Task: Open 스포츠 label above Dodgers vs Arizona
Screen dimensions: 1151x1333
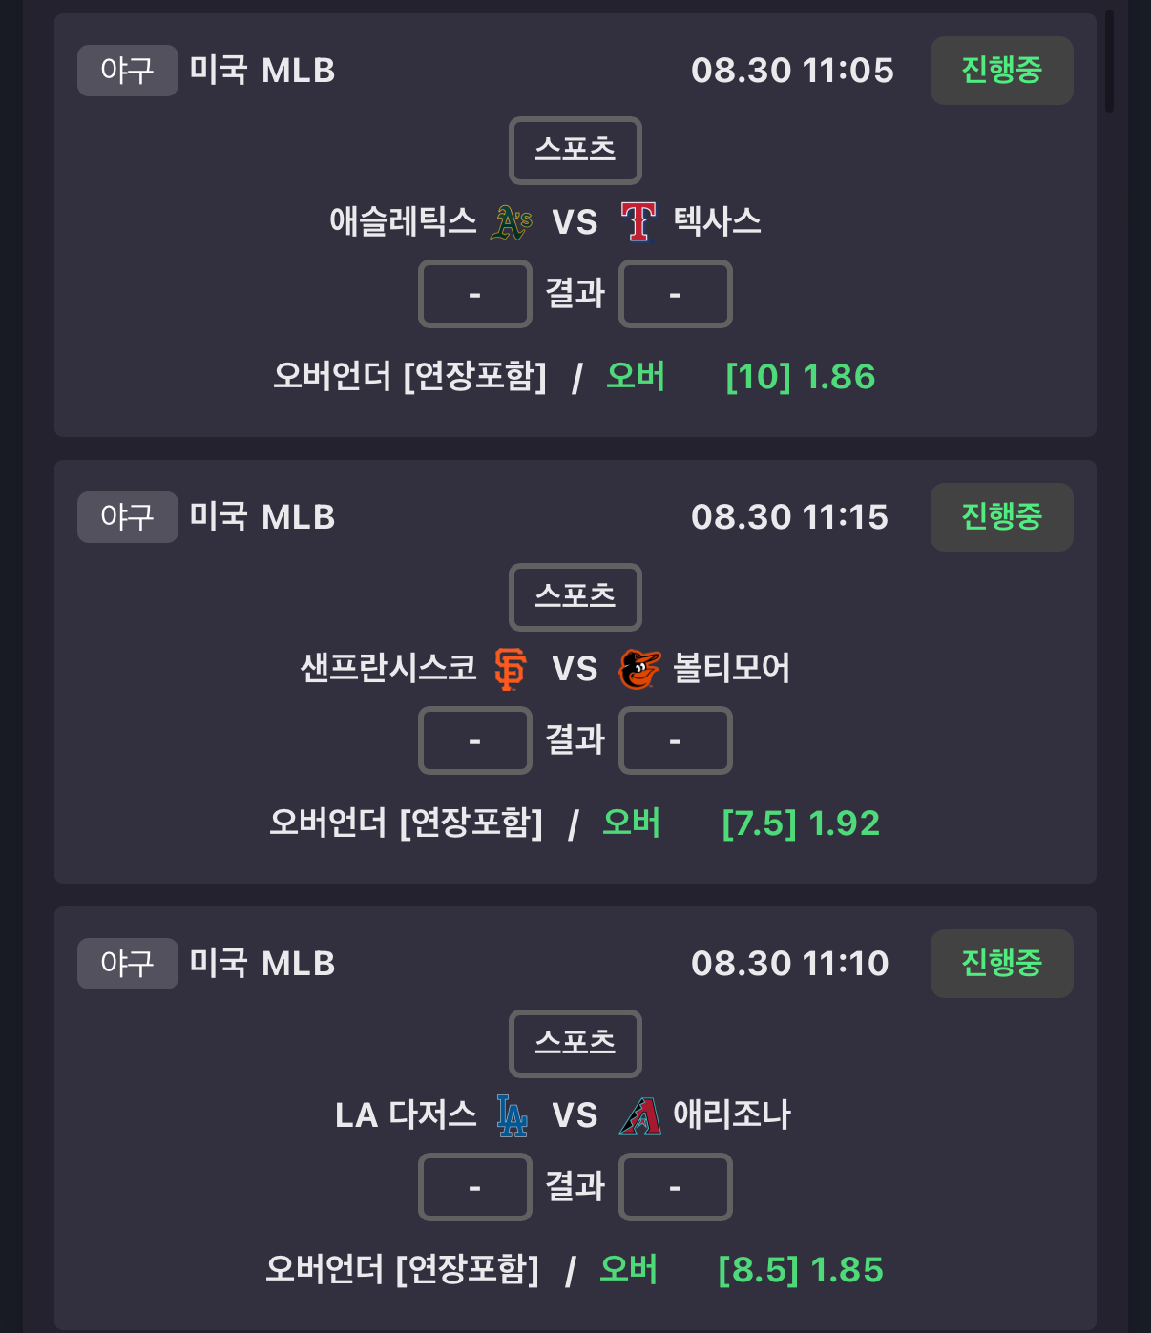Action: [575, 1044]
